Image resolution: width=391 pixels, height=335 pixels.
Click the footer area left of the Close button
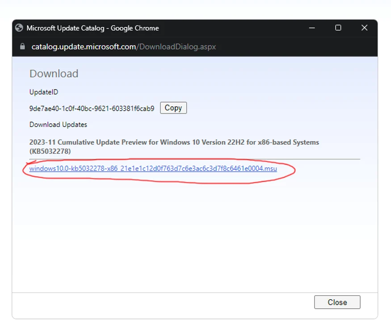point(162,306)
